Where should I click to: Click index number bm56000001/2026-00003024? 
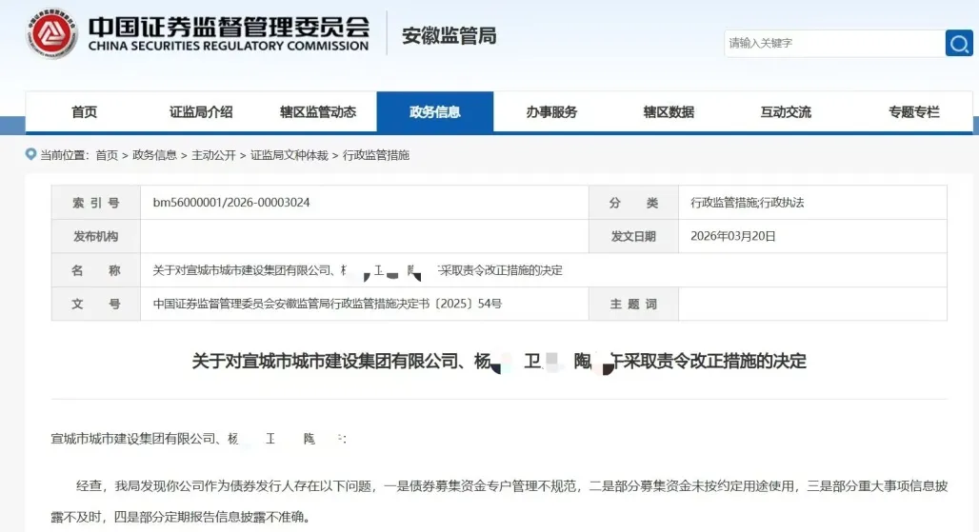pos(231,203)
